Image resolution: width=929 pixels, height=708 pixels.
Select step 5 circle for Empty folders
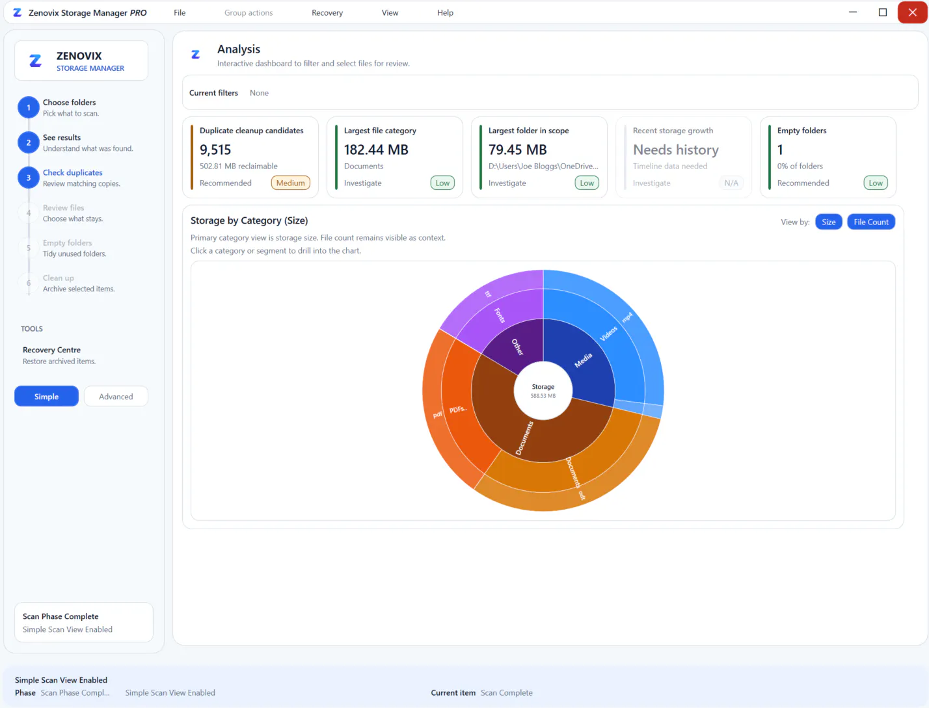pos(29,248)
